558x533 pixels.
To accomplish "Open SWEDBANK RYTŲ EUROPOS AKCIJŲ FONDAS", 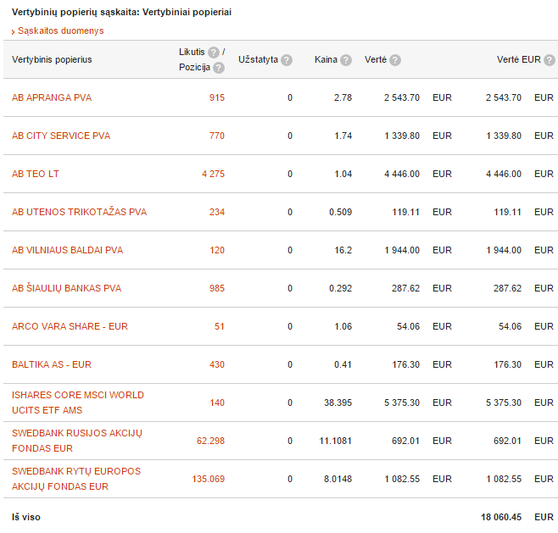I will (x=76, y=479).
